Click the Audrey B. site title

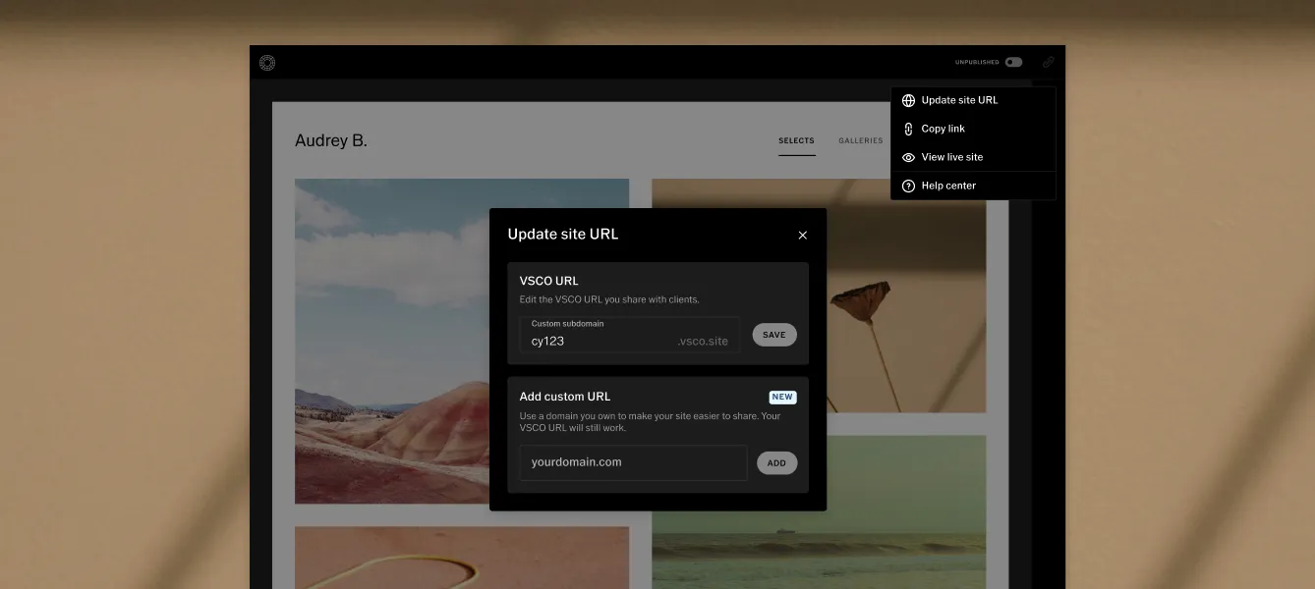click(x=331, y=140)
